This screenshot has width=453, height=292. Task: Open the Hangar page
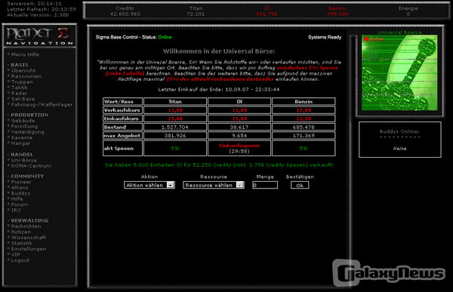coord(20,143)
